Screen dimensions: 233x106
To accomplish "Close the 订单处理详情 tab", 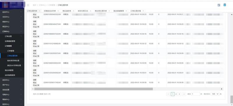I will click(x=143, y=11).
